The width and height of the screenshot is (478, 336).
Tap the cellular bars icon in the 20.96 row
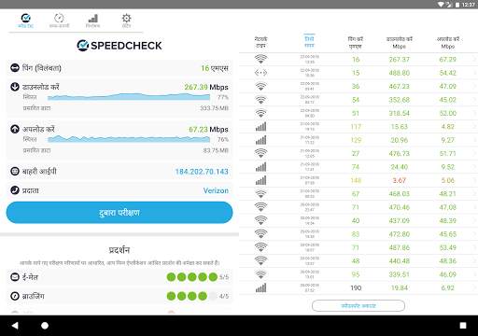[260, 140]
